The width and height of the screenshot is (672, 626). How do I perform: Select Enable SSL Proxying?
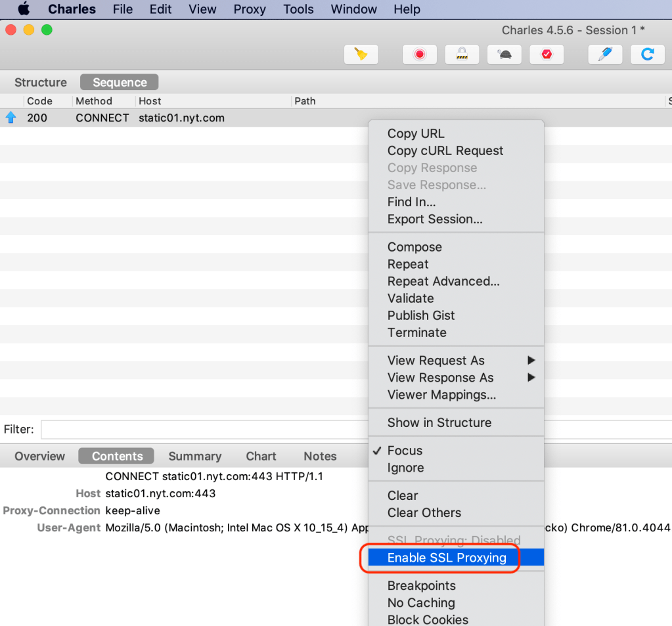447,558
